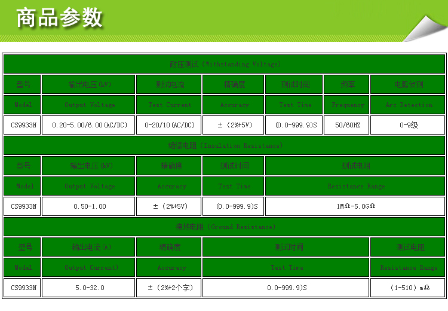Select the Withstanding Voltage section header
Viewport: 448px width, 311px height.
coord(224,64)
